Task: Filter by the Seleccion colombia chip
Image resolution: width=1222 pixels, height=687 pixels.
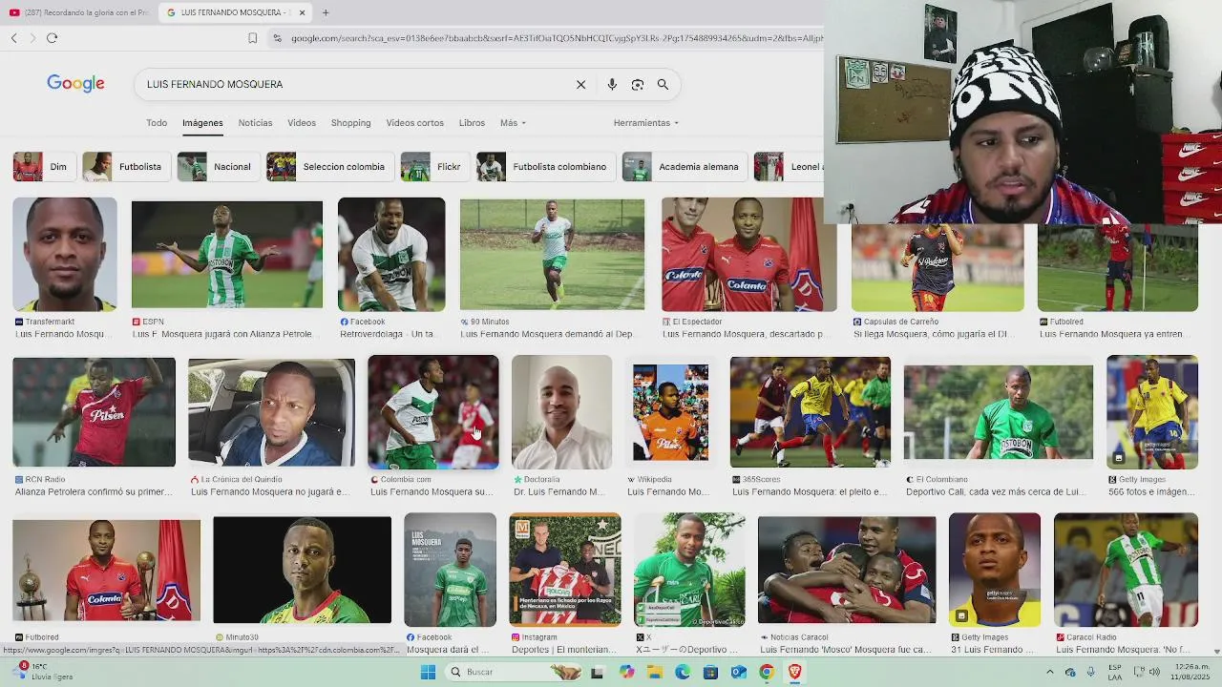Action: [328, 167]
